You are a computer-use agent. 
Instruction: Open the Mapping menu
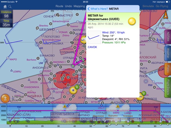79,6
